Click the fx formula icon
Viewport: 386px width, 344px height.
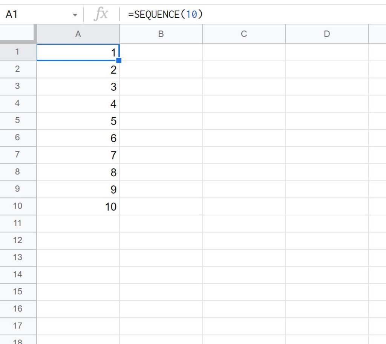click(102, 14)
